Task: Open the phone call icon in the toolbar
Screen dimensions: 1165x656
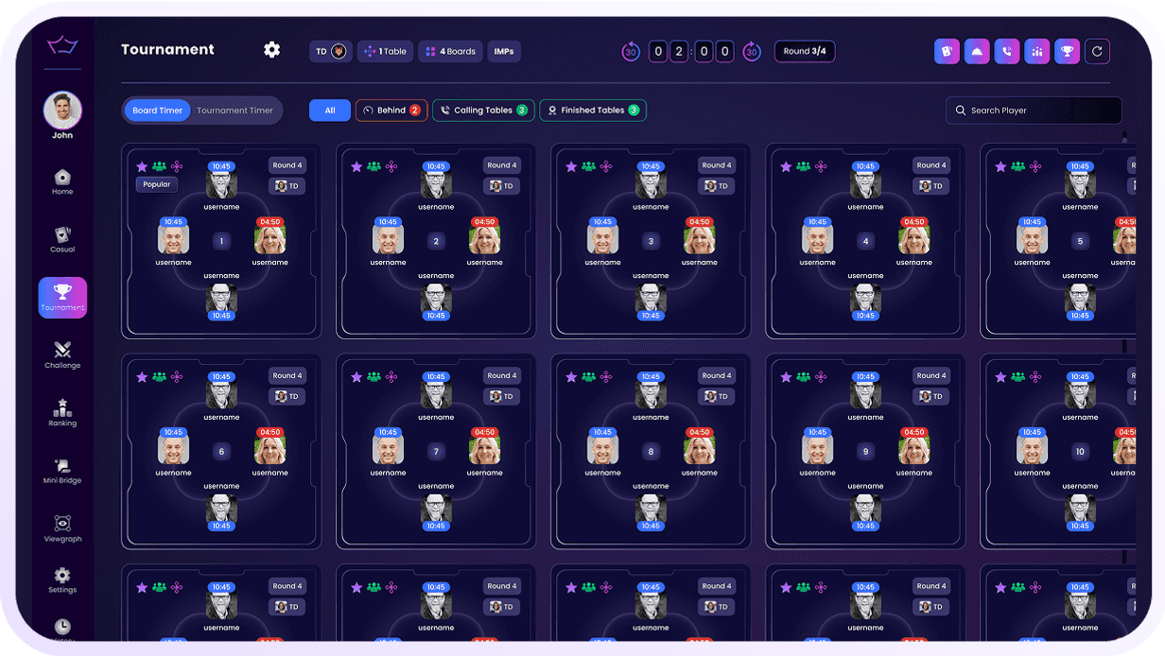Action: click(1007, 51)
